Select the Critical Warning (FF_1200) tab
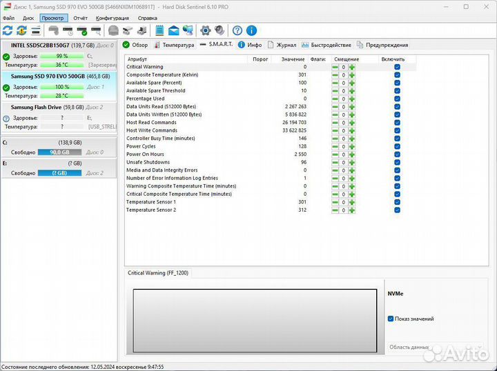 (x=158, y=273)
